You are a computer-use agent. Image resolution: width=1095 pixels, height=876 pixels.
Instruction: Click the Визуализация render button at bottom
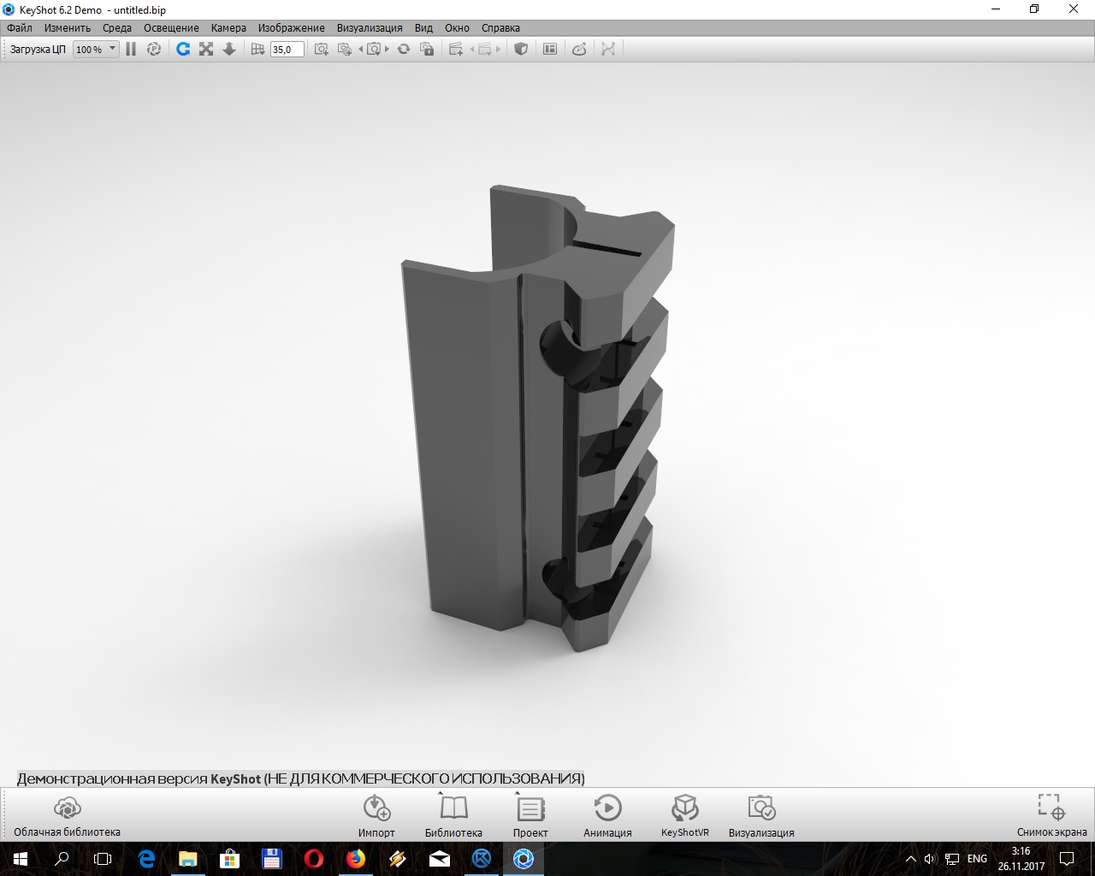(761, 815)
